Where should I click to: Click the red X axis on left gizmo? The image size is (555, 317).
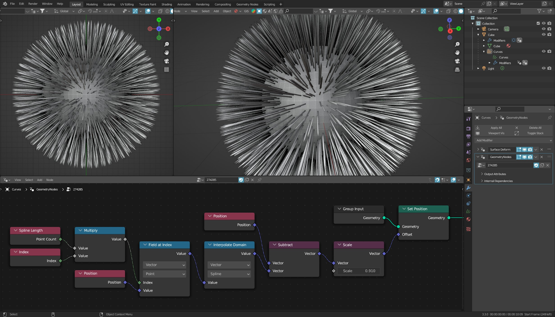click(168, 29)
